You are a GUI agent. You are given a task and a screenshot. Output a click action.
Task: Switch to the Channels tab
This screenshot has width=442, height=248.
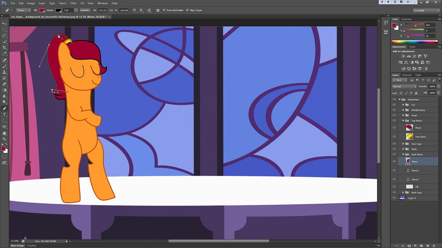407,75
